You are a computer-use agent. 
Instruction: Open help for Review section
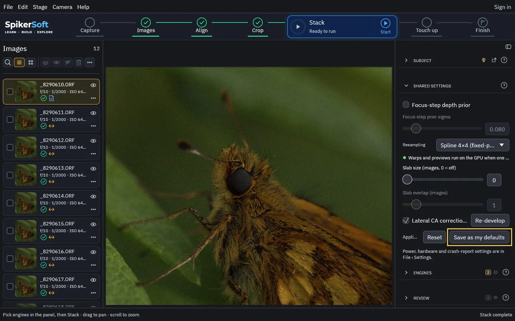[x=506, y=297]
